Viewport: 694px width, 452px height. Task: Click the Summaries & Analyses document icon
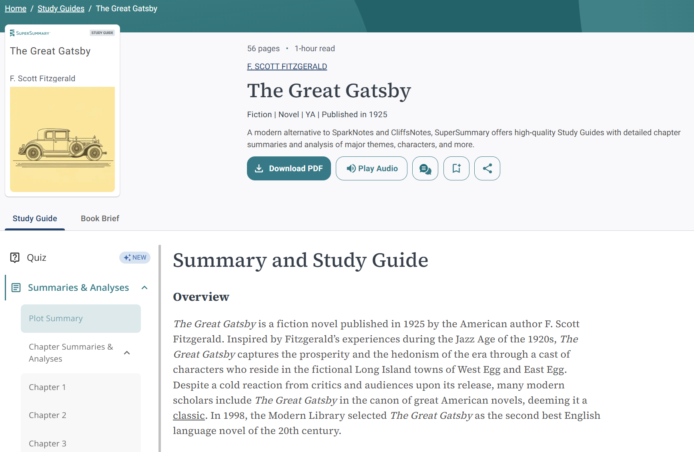point(16,288)
